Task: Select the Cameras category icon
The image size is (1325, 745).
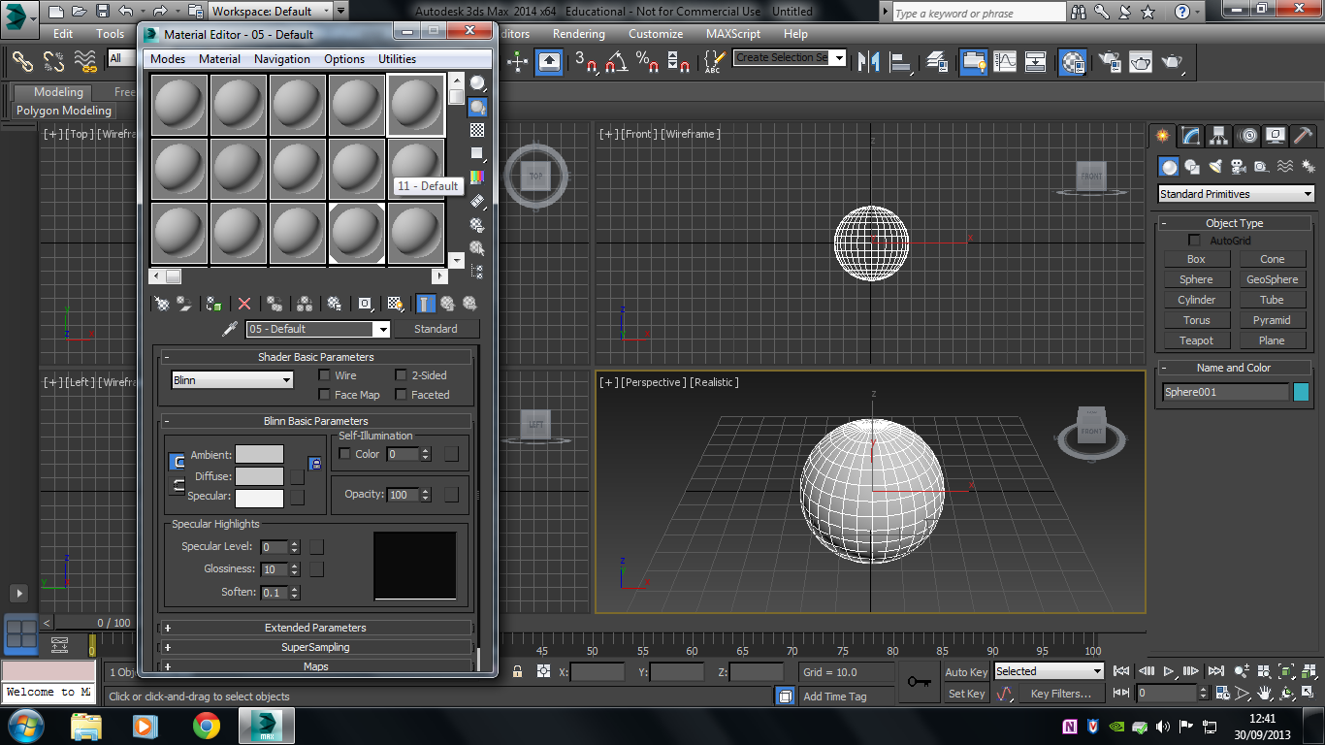Action: [1239, 166]
